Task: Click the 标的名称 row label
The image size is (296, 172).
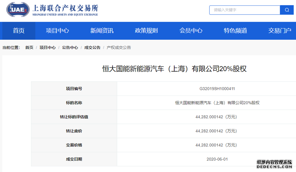Action: tap(74, 103)
